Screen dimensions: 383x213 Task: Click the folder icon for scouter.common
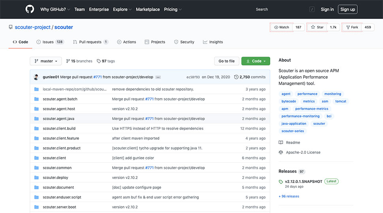[36, 168]
